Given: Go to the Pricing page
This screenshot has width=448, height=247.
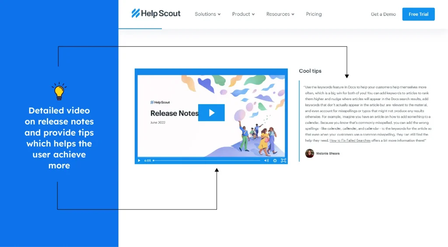Looking at the screenshot, I should 314,14.
